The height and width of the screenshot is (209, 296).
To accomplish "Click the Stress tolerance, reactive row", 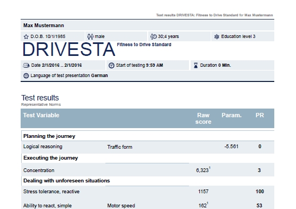I will point(147,192).
